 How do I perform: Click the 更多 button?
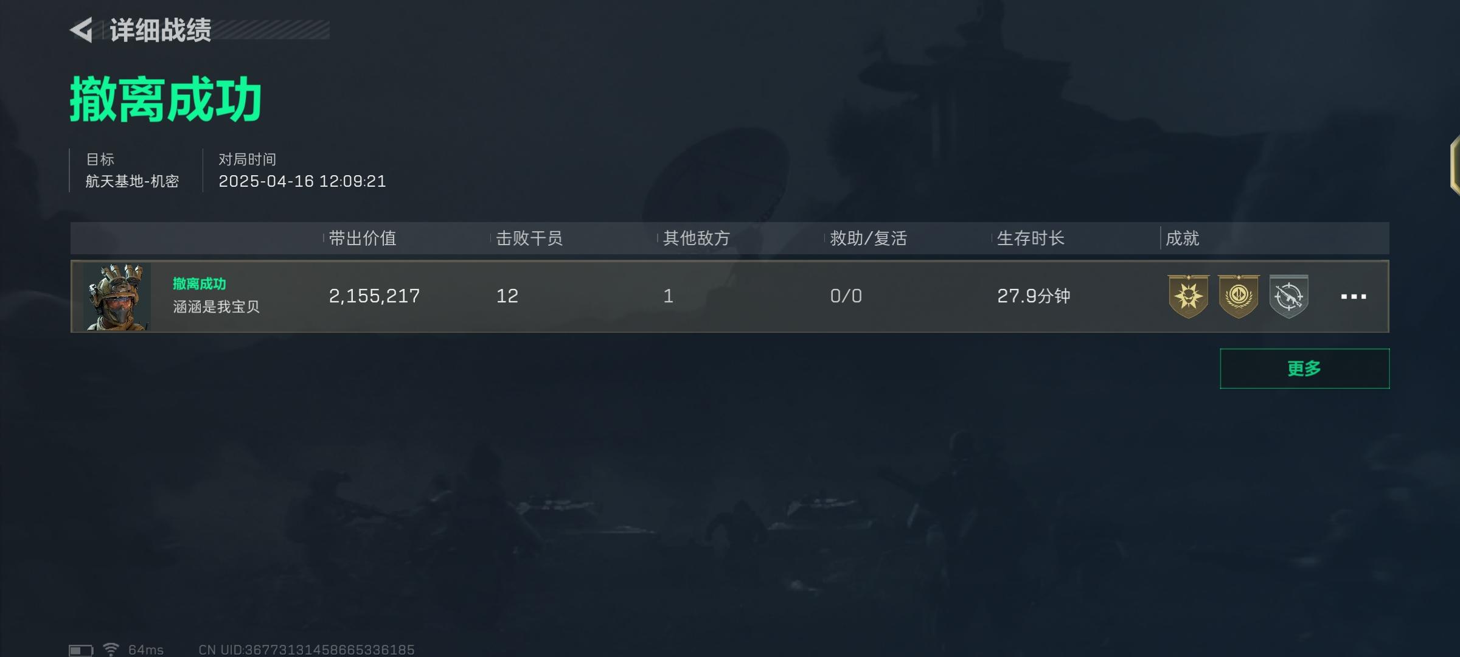click(x=1304, y=369)
